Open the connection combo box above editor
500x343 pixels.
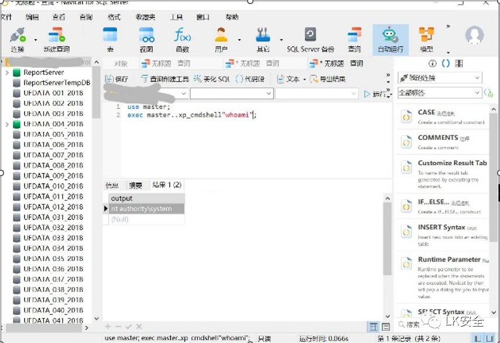tap(146, 94)
